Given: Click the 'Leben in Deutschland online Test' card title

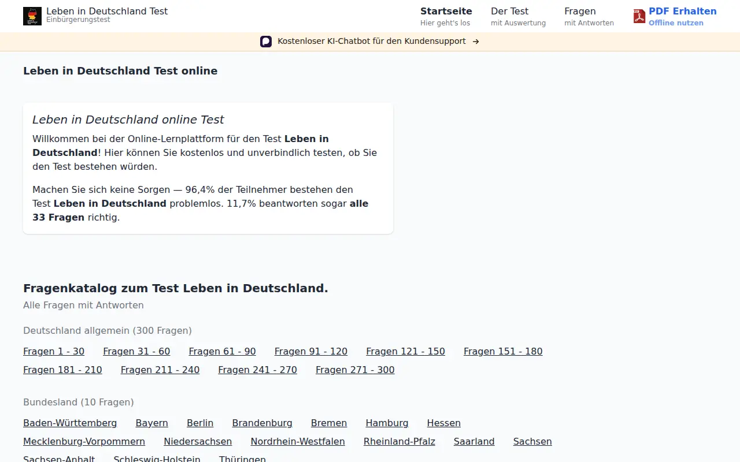Looking at the screenshot, I should [128, 120].
